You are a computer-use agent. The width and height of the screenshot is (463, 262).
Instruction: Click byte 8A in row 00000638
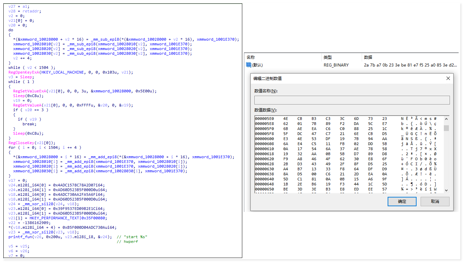(286, 174)
